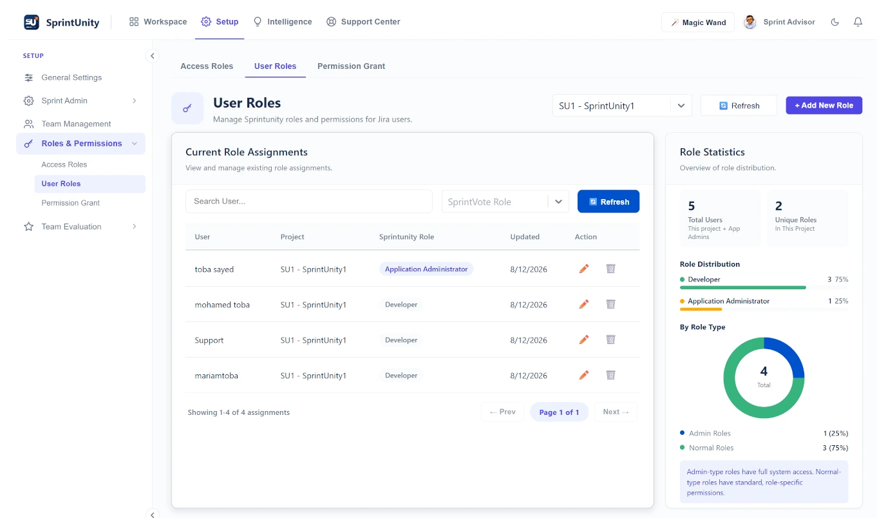Edit mohamed toba role assignment

pyautogui.click(x=584, y=304)
